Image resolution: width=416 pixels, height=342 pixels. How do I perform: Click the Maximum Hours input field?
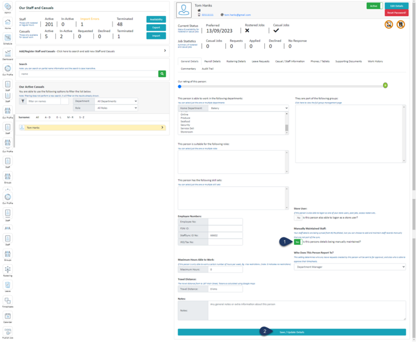(x=225, y=270)
